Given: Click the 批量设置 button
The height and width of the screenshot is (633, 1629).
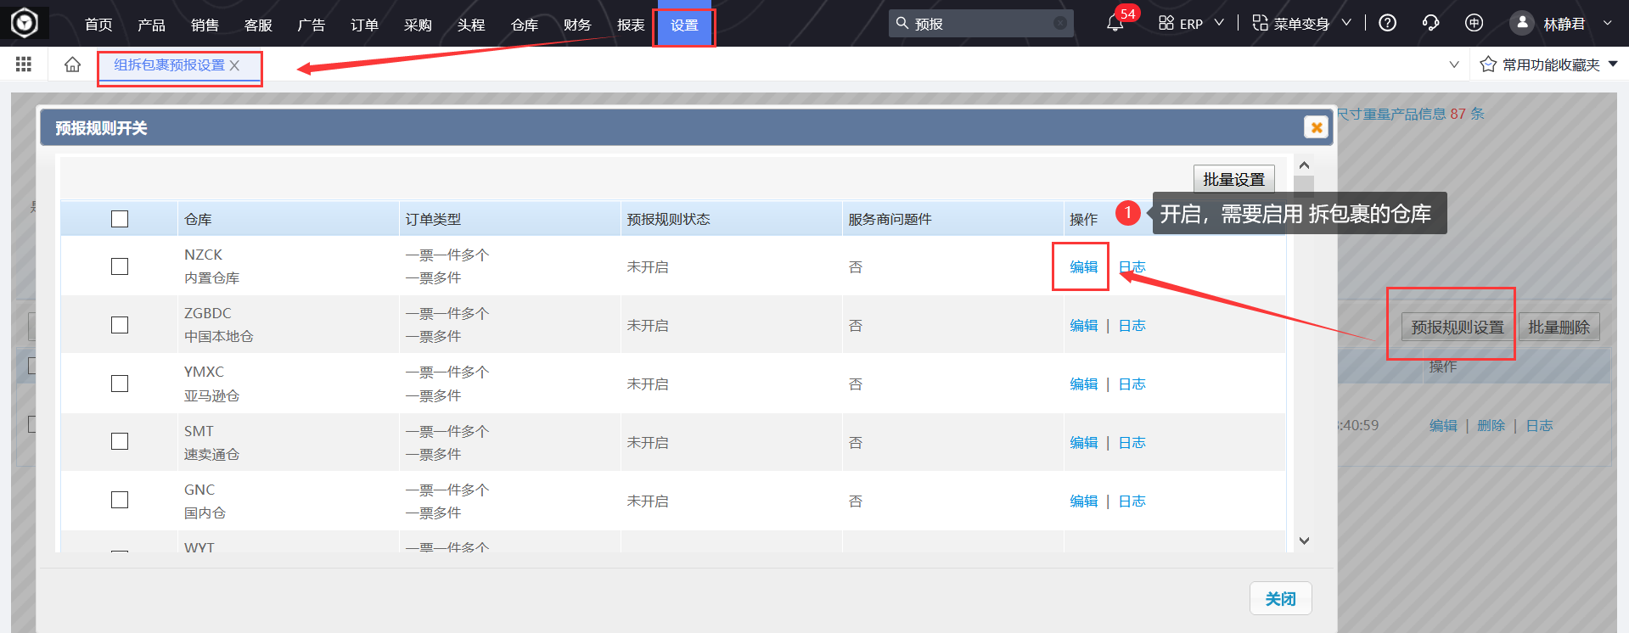Looking at the screenshot, I should click(x=1233, y=179).
